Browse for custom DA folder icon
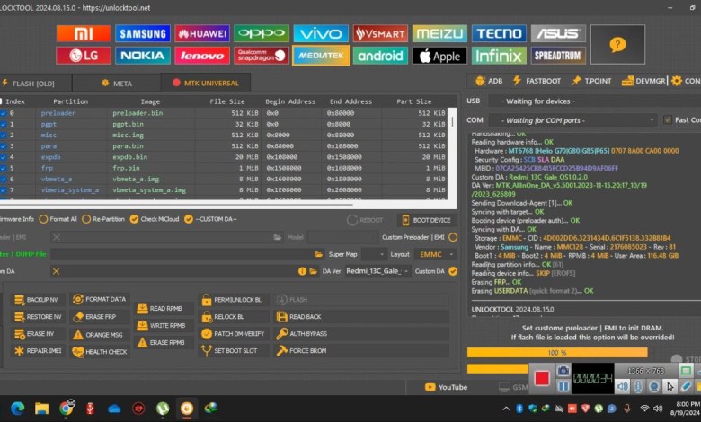 tap(313, 271)
